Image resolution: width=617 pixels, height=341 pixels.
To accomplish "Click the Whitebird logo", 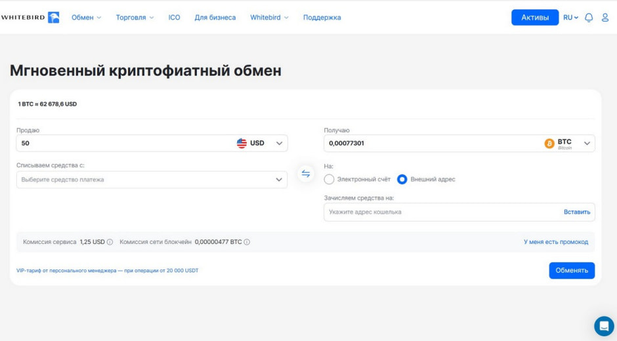I will pyautogui.click(x=30, y=17).
